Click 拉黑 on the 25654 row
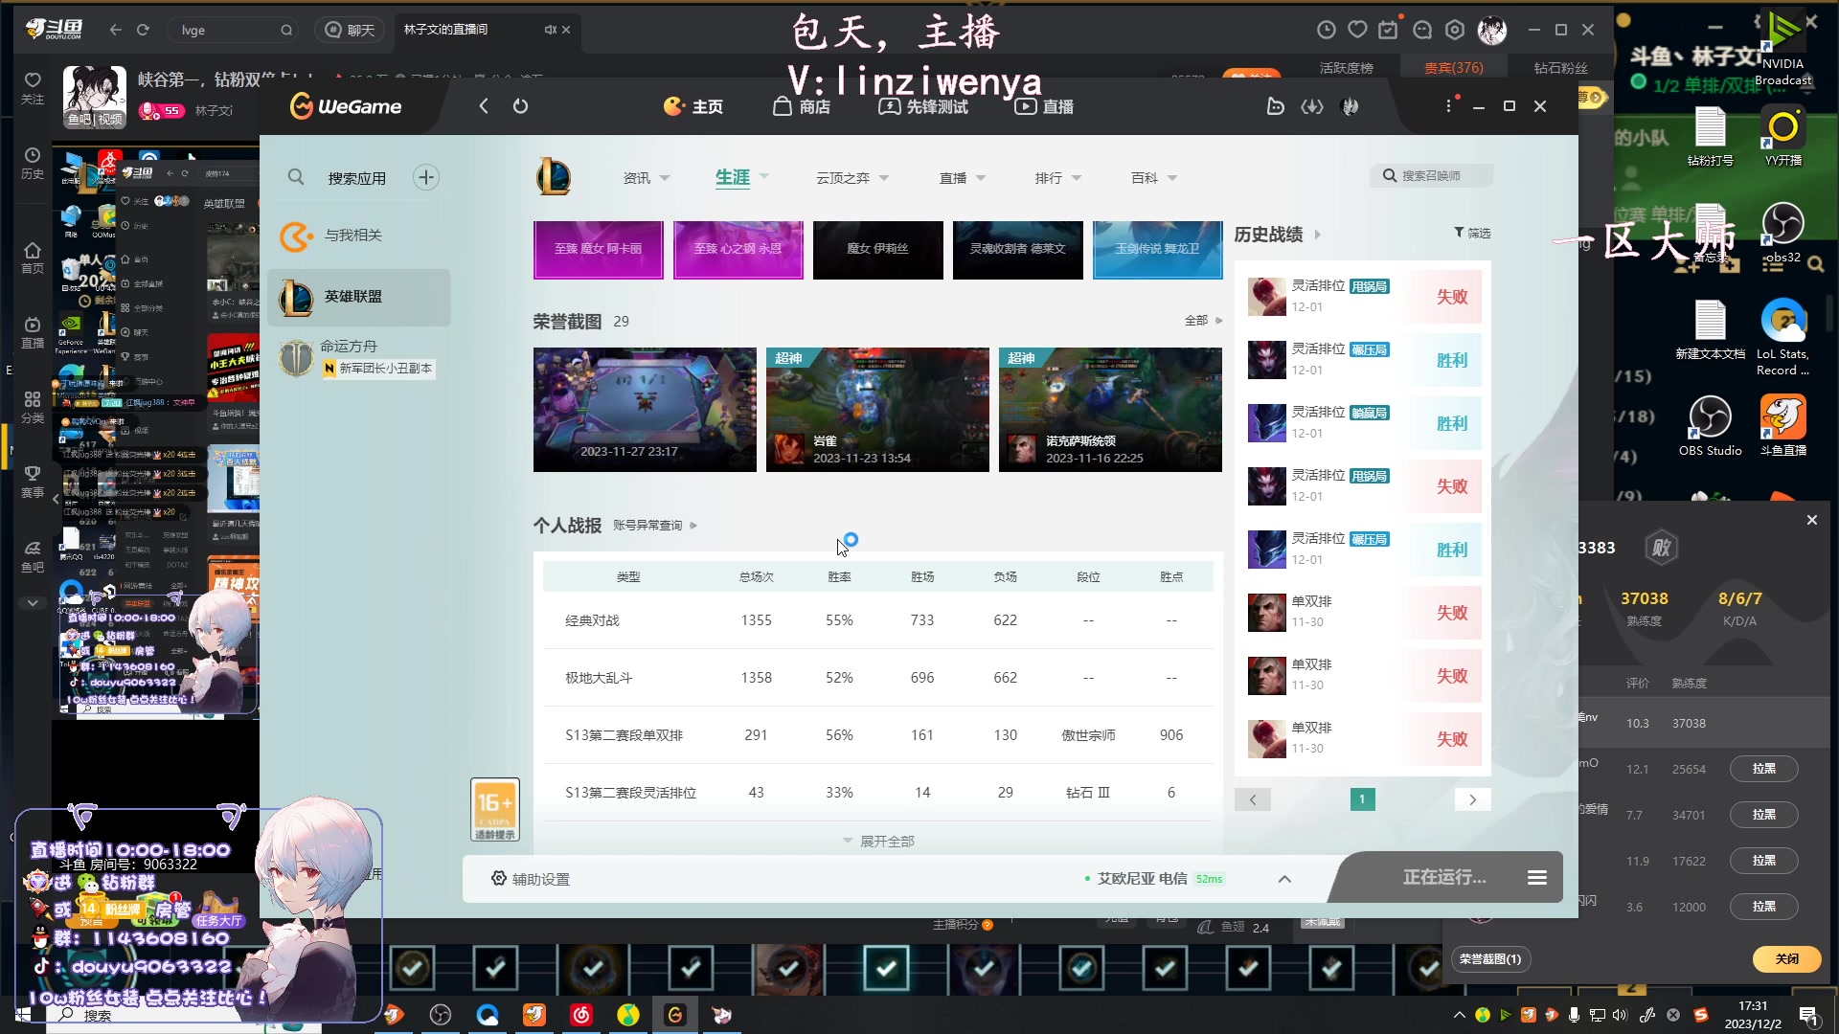Screen dimensions: 1839x1034 [1763, 769]
